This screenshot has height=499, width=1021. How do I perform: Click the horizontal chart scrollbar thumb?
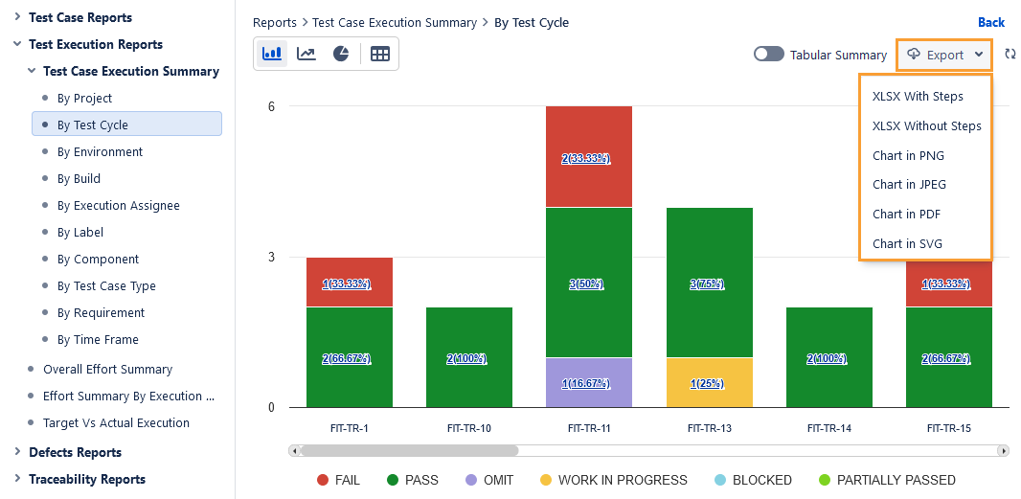[409, 450]
